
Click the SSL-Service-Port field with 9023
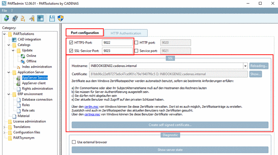pyautogui.click(x=117, y=51)
